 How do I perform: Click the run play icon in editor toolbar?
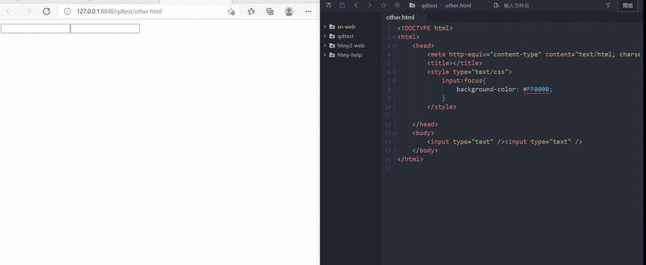(397, 5)
